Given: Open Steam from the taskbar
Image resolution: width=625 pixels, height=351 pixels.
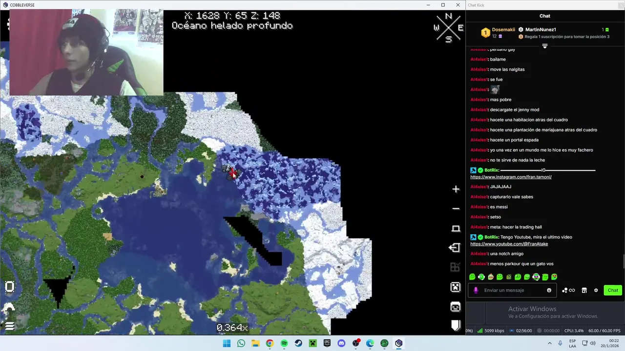Looking at the screenshot, I should coord(298,343).
